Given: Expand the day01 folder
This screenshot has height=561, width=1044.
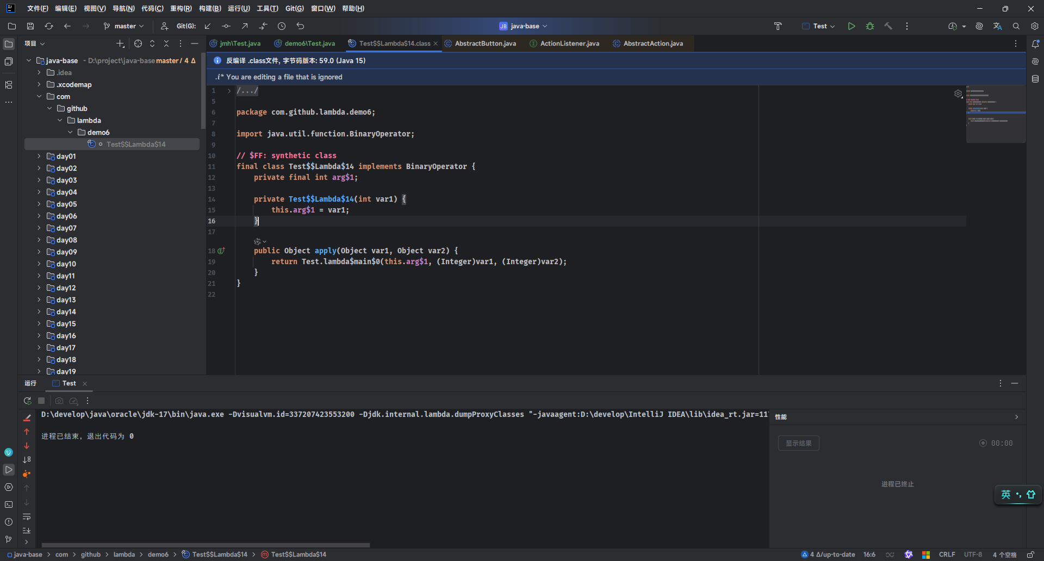Looking at the screenshot, I should coord(39,157).
